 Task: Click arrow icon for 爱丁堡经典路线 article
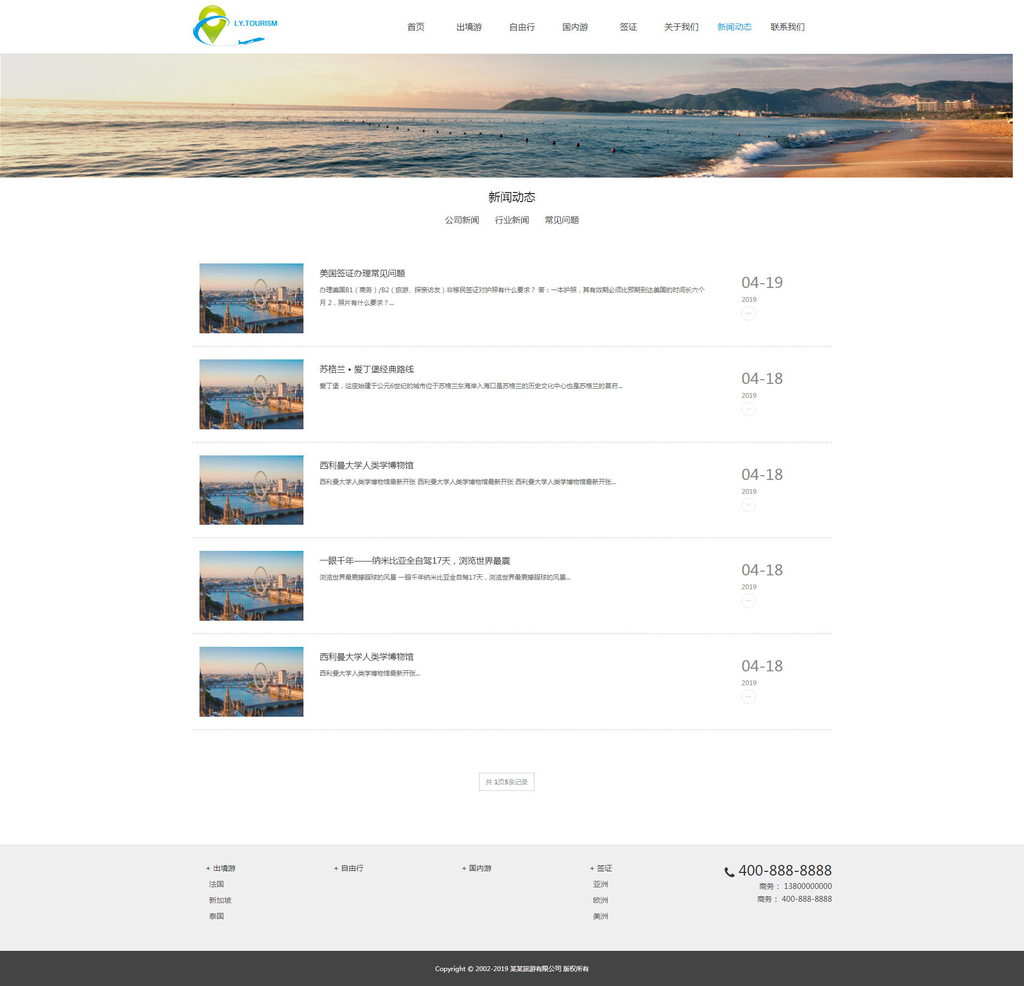pos(748,410)
